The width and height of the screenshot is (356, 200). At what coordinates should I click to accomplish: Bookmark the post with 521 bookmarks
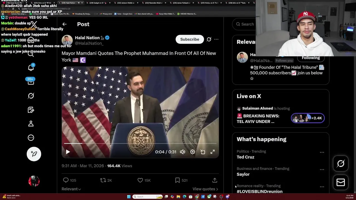point(181,180)
